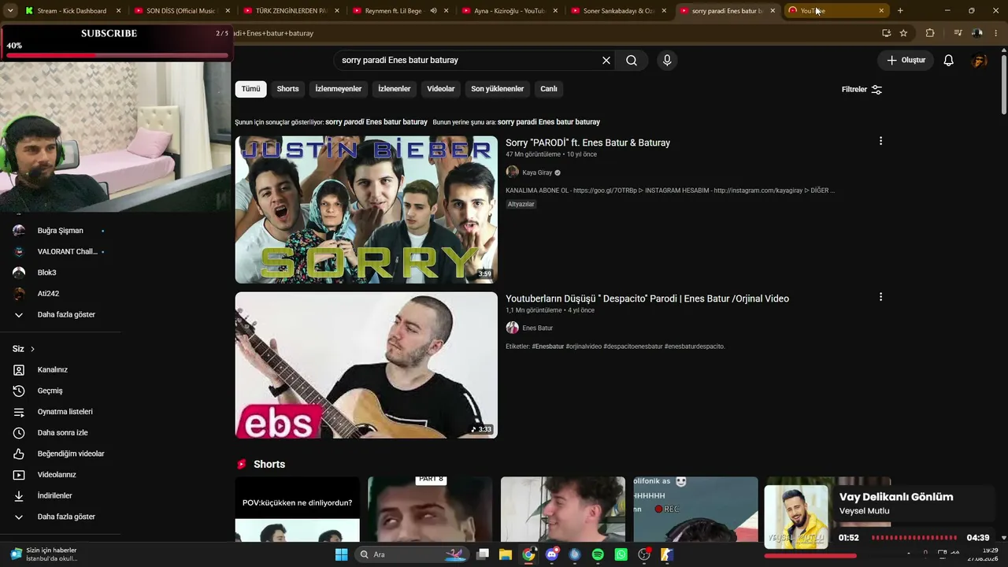
Task: Select the İzlenenler filter chip
Action: click(394, 89)
